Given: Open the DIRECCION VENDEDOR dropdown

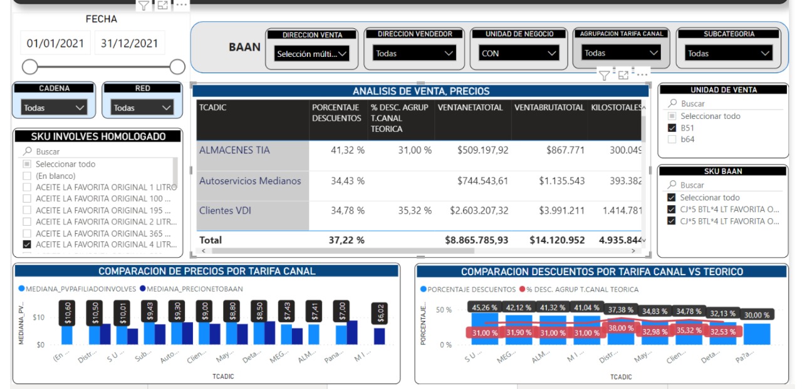Looking at the screenshot, I should coord(414,54).
